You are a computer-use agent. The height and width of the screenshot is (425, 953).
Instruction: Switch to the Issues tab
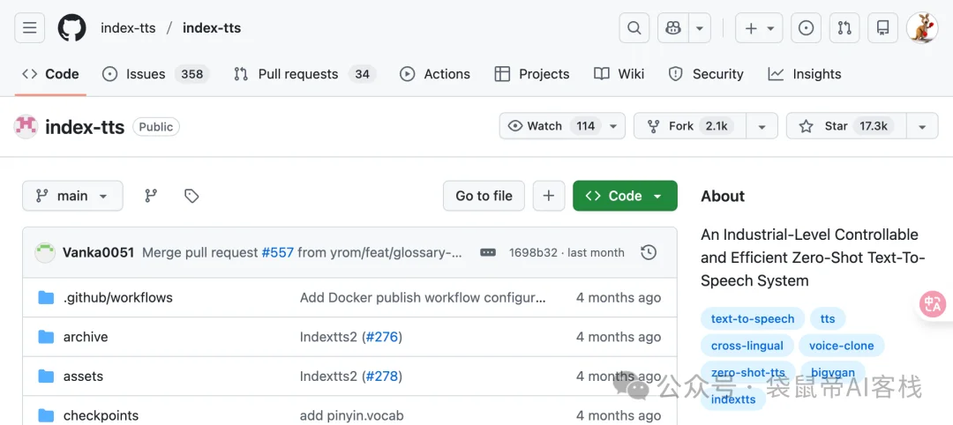tap(154, 74)
